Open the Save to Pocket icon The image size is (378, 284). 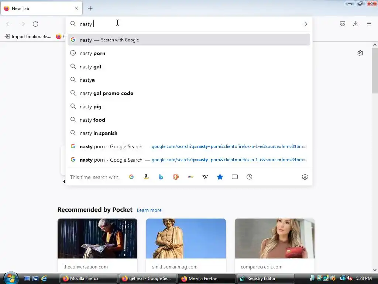click(x=342, y=24)
